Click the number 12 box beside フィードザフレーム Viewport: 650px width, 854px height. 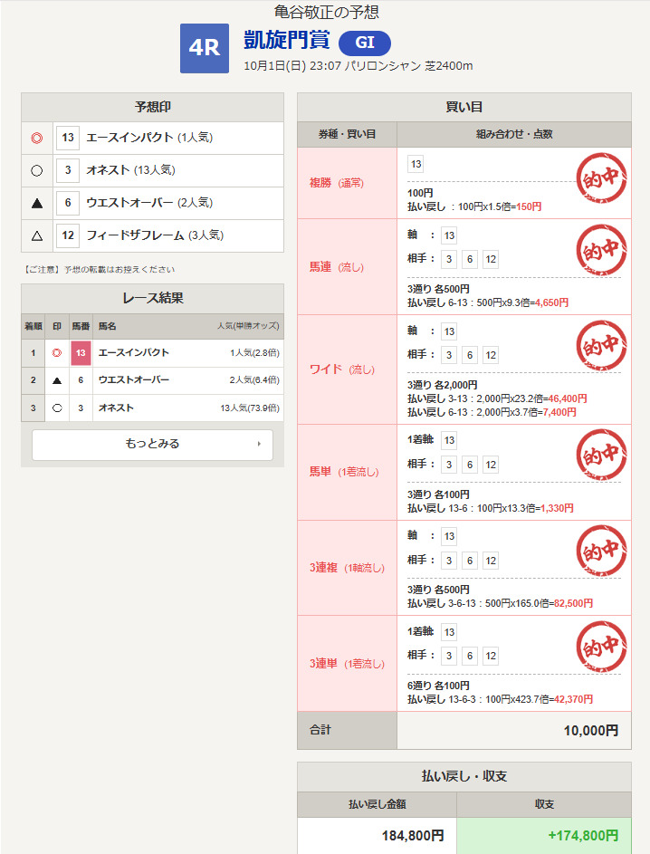tap(68, 235)
